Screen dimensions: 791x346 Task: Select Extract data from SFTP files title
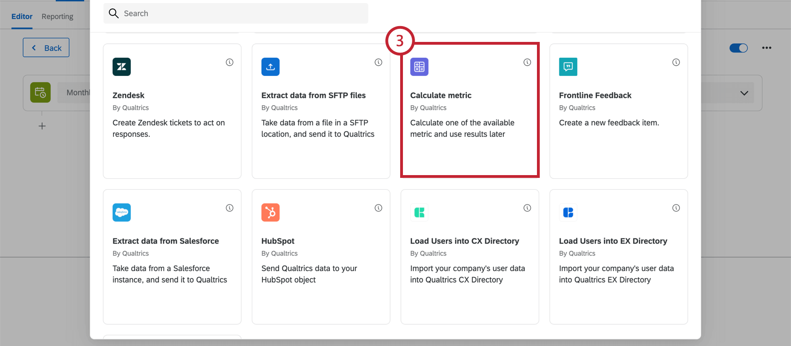click(x=314, y=95)
